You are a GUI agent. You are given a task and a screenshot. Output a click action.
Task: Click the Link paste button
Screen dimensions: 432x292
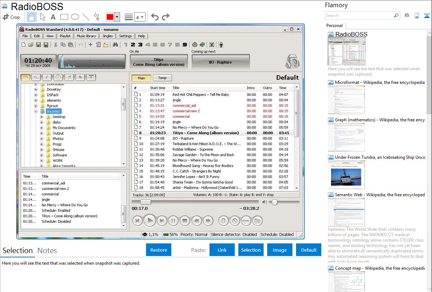point(222,250)
